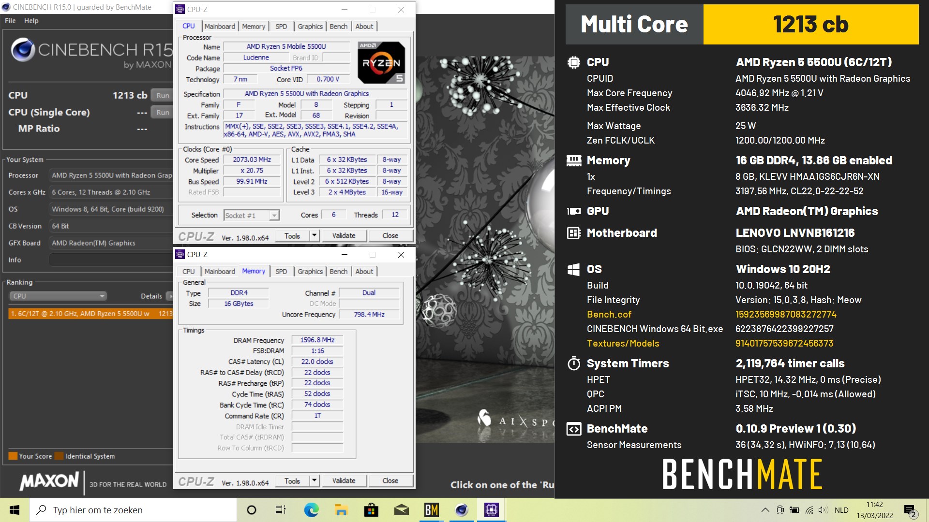Image resolution: width=929 pixels, height=522 pixels.
Task: Click CPU-Z icon in lower window title
Action: pyautogui.click(x=180, y=254)
